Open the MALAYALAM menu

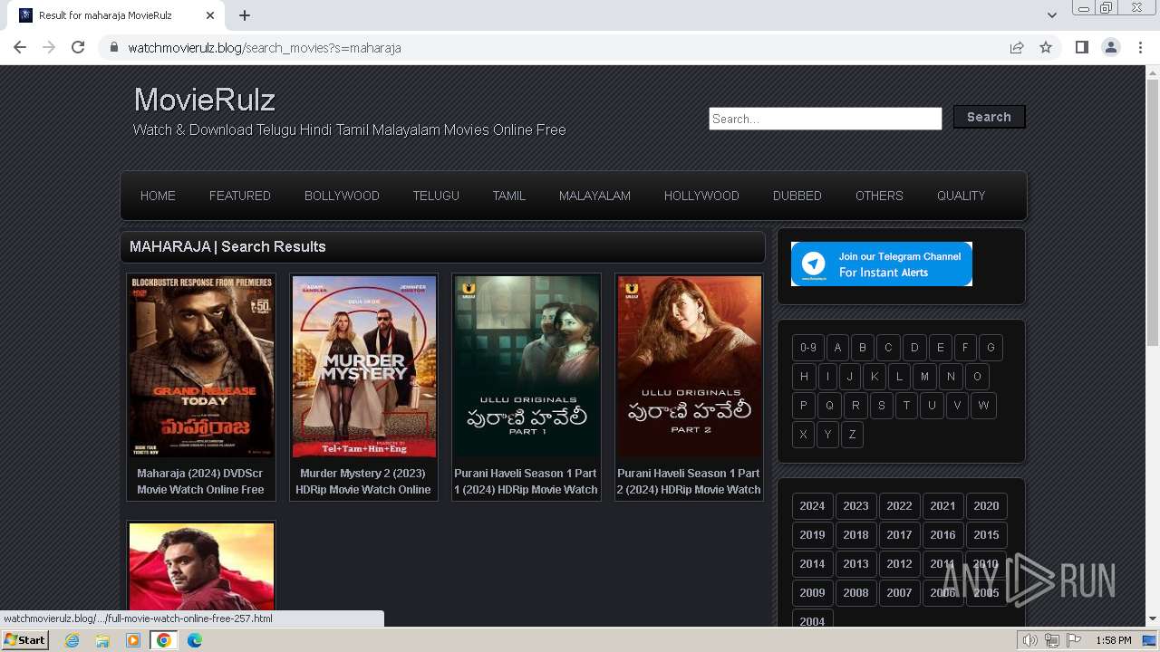click(x=594, y=196)
